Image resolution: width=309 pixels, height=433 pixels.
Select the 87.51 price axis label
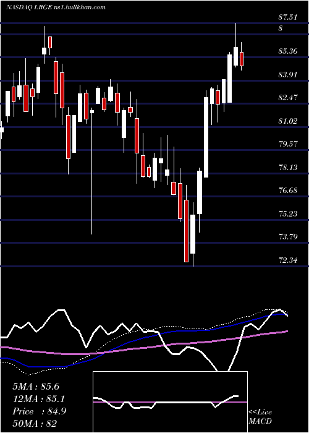(288, 17)
